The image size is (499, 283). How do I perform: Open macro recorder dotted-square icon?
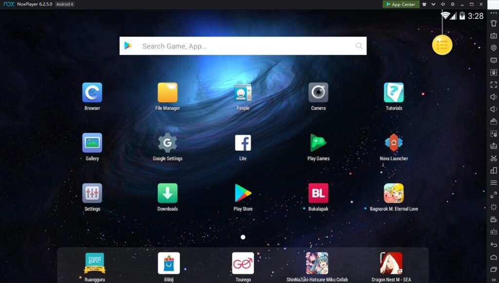(x=494, y=134)
